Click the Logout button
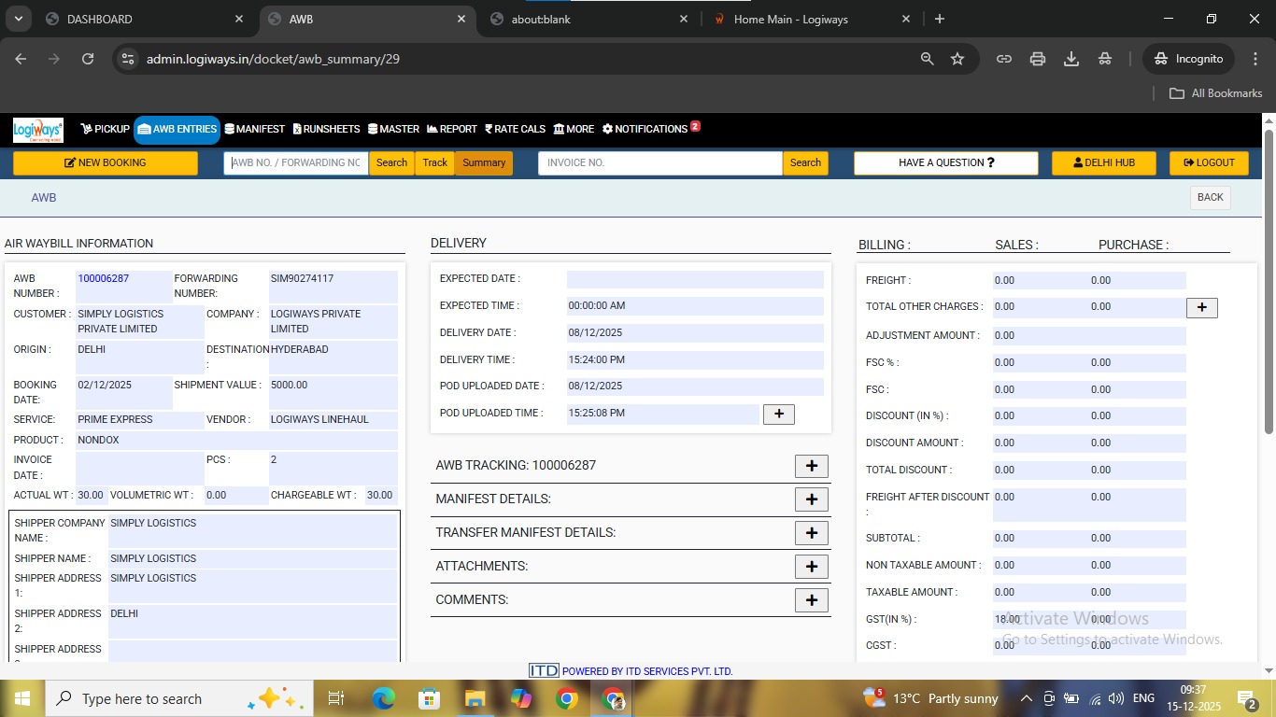This screenshot has height=717, width=1276. (x=1208, y=162)
